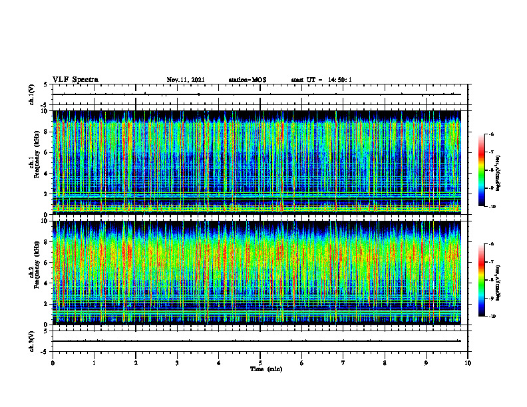Click time axis tick label "10"

pos(468,363)
